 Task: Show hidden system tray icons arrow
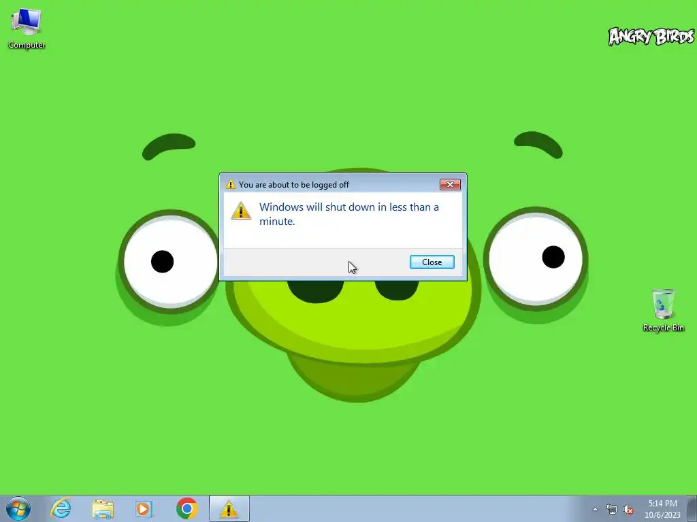[x=595, y=510]
